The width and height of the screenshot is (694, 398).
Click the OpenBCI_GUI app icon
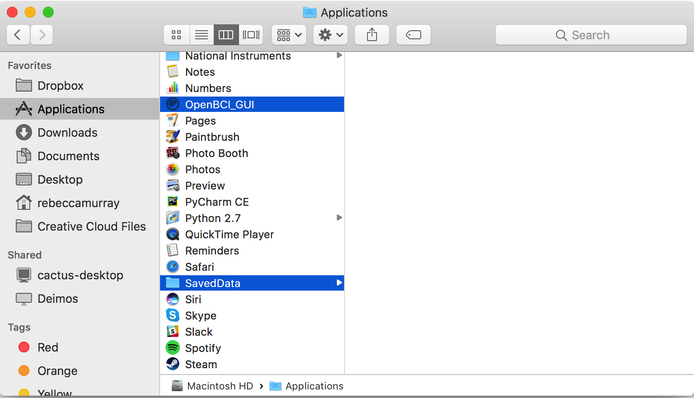[x=173, y=104]
